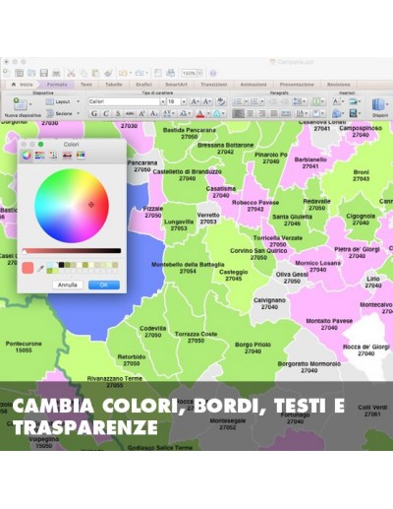The height and width of the screenshot is (509, 393).
Task: Align text right in Paragrafo
Action: click(262, 113)
